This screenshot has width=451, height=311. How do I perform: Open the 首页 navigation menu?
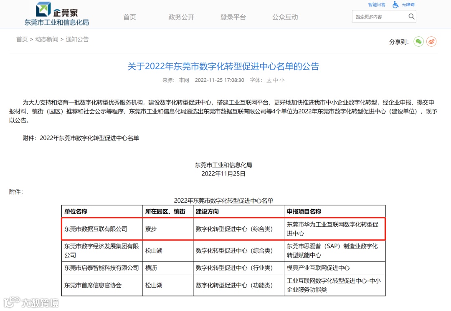pyautogui.click(x=129, y=17)
